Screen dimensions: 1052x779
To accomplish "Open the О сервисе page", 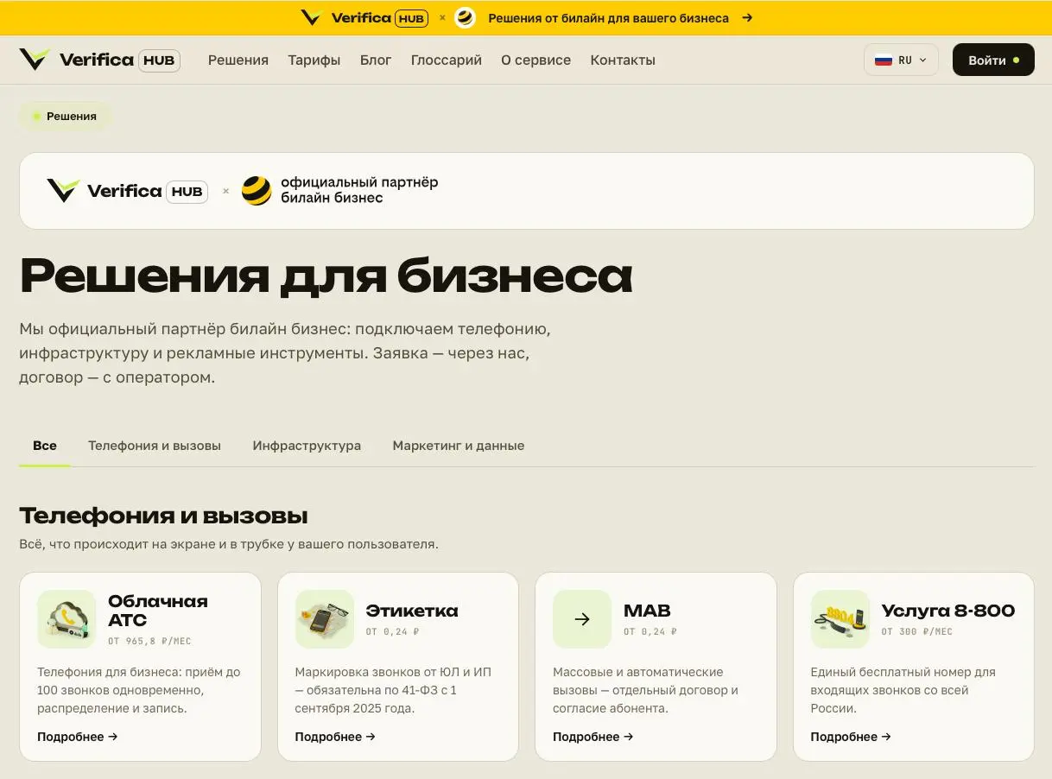I will 536,60.
